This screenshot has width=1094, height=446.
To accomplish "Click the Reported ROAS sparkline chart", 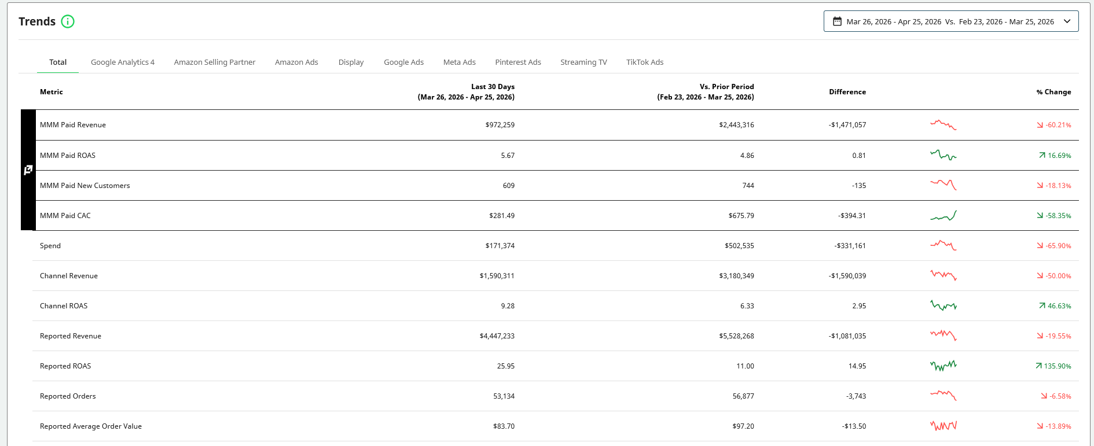I will click(x=943, y=366).
